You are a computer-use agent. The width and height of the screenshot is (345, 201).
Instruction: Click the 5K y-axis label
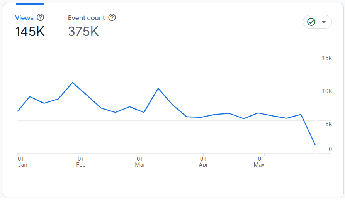click(x=328, y=124)
